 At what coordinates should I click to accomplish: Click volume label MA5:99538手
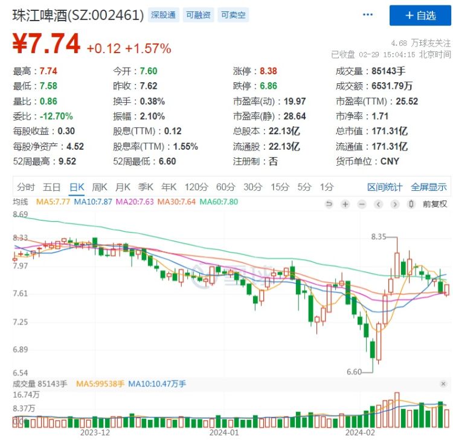(100, 384)
